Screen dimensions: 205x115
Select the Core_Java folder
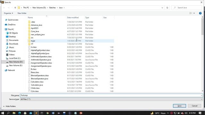point(35,31)
